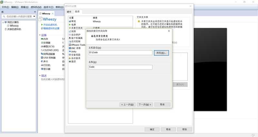Open the File (文件) menu

(5, 7)
